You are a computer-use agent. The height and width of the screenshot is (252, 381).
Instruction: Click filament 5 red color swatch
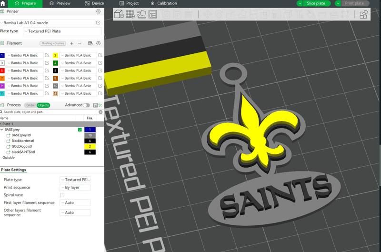click(x=2, y=71)
